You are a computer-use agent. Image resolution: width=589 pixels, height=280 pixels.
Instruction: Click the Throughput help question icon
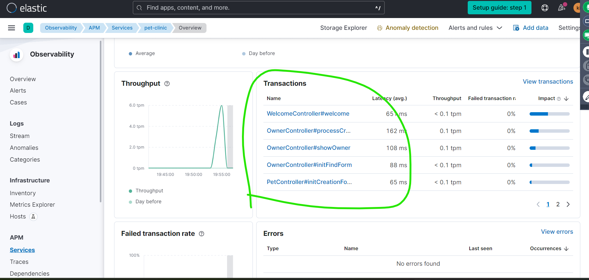click(x=167, y=84)
